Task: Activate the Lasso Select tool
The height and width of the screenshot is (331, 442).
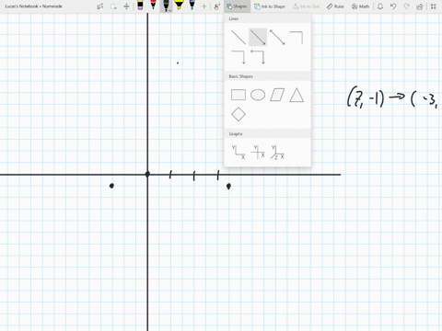Action: click(x=113, y=6)
